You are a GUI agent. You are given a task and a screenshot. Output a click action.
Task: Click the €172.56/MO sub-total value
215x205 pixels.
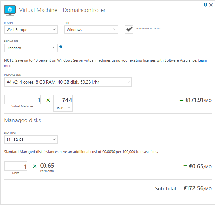198,188
